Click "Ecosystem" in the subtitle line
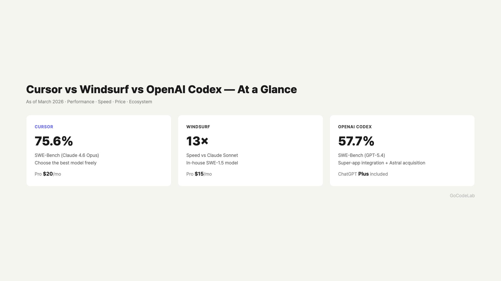 pos(140,102)
